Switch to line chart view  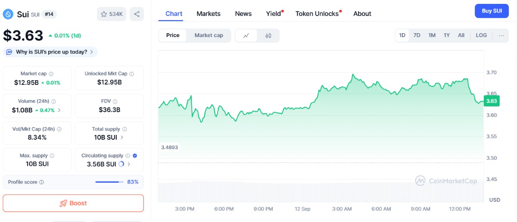coord(246,35)
